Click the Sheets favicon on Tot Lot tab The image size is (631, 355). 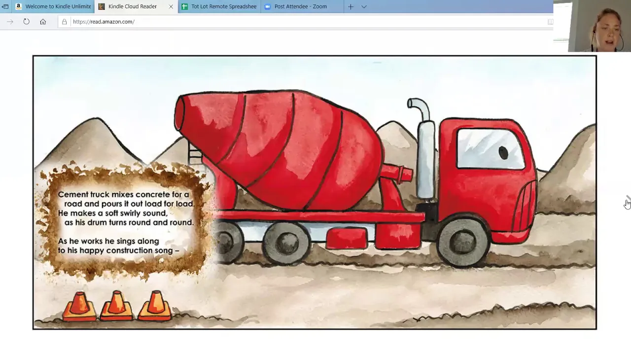(x=184, y=6)
